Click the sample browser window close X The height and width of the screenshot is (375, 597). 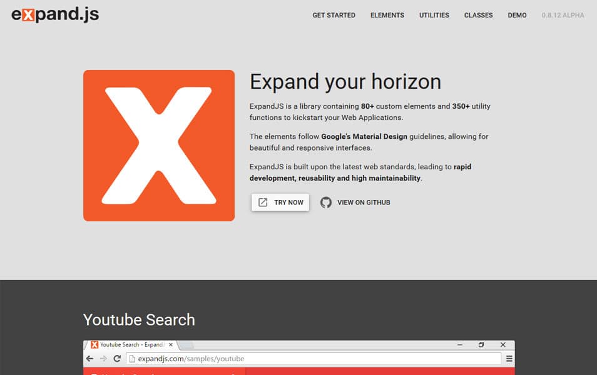coord(503,344)
